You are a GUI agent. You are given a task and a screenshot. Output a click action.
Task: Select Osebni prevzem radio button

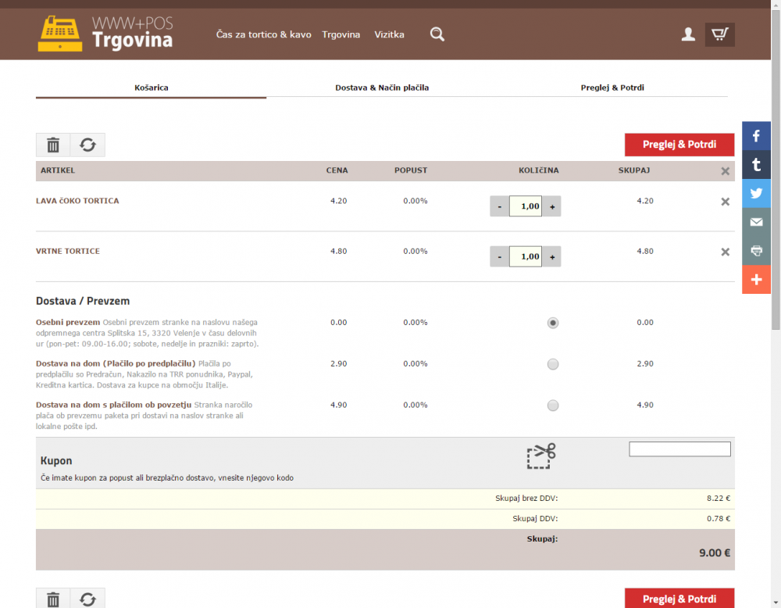point(553,323)
